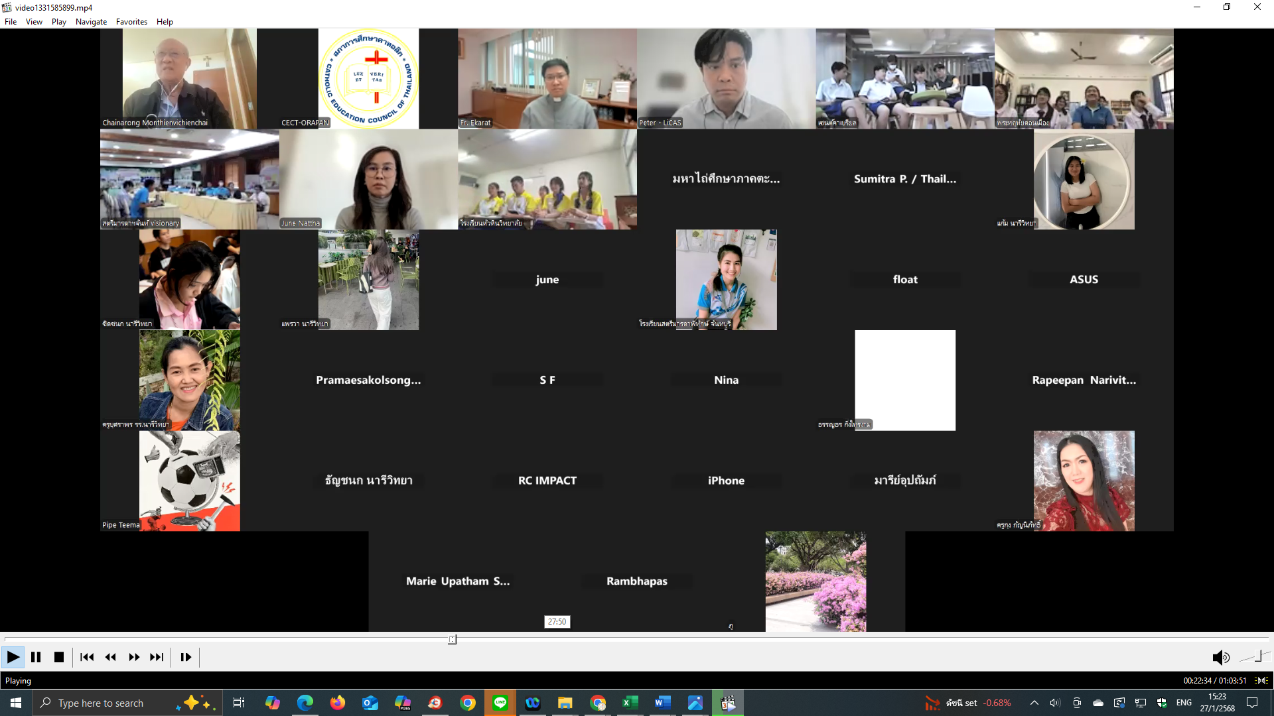Screen dimensions: 1274x716
Task: Open Task View on taskbar
Action: point(239,703)
